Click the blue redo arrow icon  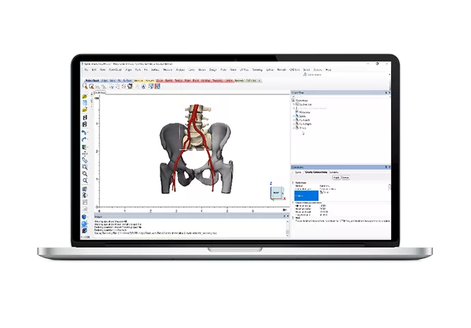click(x=85, y=139)
